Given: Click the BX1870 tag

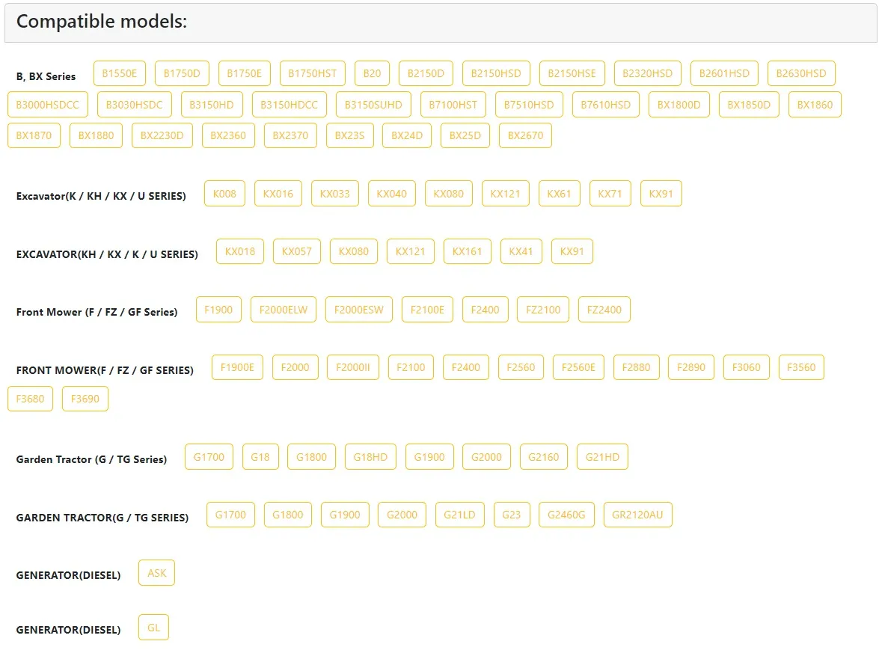Looking at the screenshot, I should (34, 135).
